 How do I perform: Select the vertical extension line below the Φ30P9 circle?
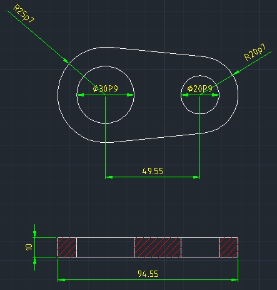point(105,137)
